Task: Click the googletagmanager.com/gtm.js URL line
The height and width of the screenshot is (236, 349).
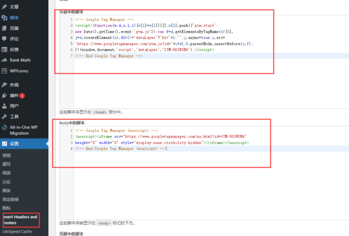Action: tap(164, 44)
